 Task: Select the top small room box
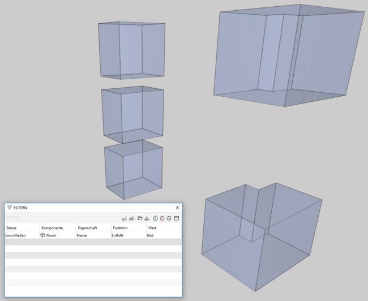pos(131,50)
